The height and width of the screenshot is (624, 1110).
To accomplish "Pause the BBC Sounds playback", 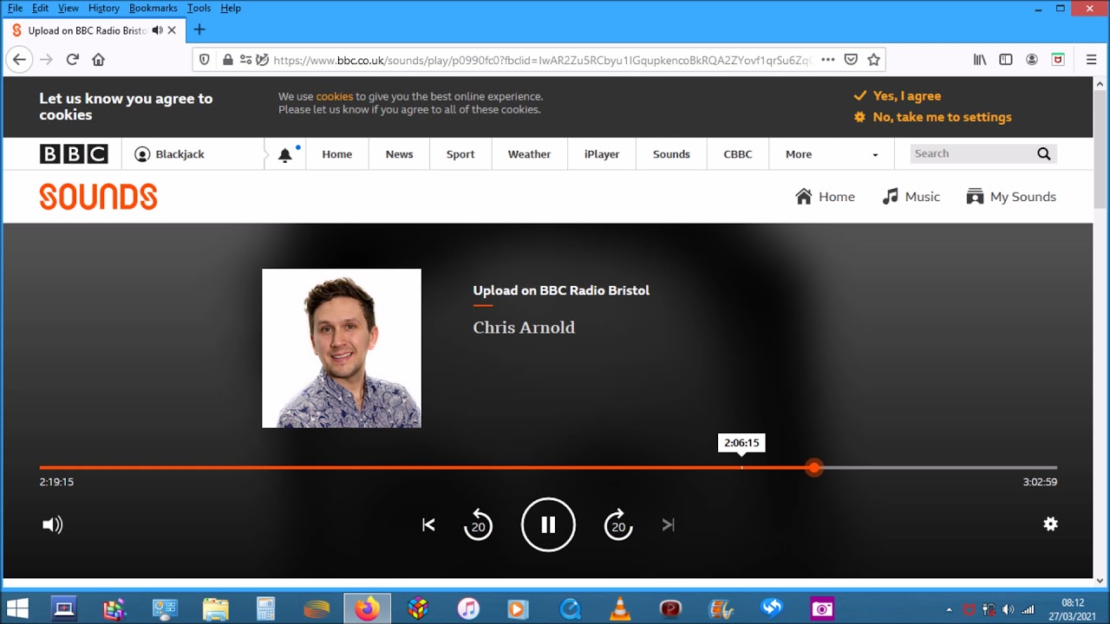I will 548,524.
